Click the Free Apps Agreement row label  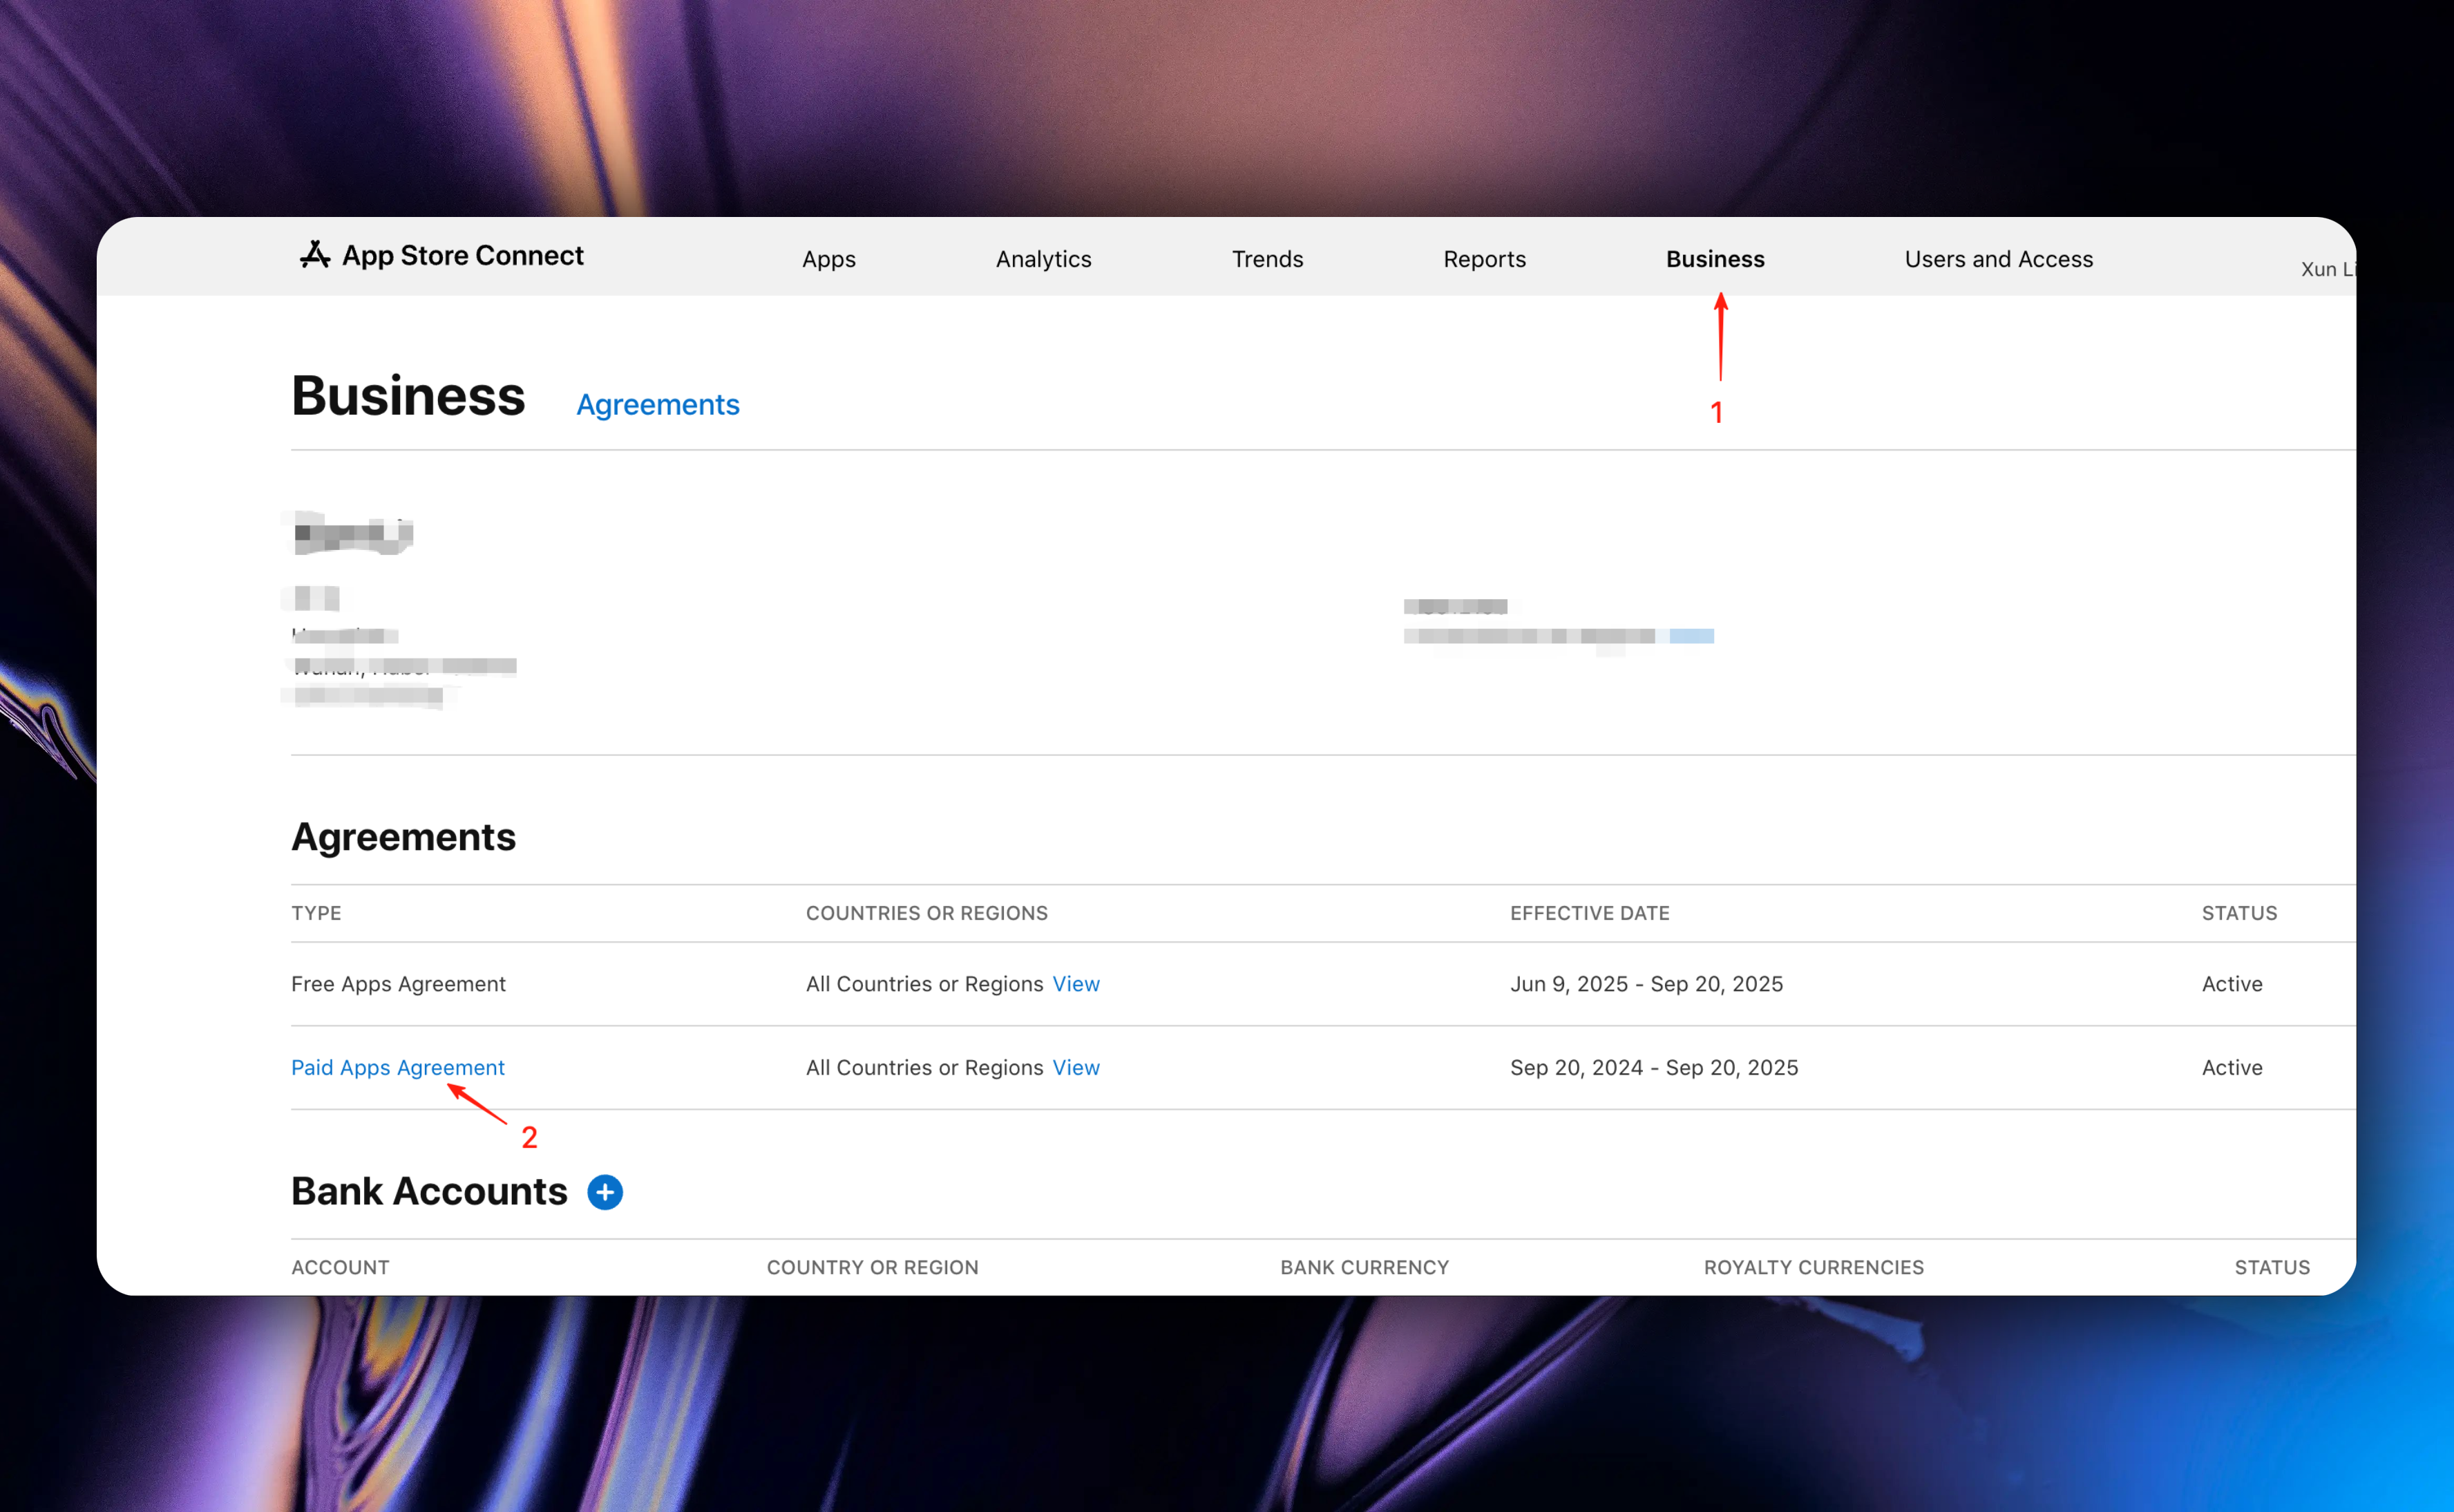[x=398, y=984]
